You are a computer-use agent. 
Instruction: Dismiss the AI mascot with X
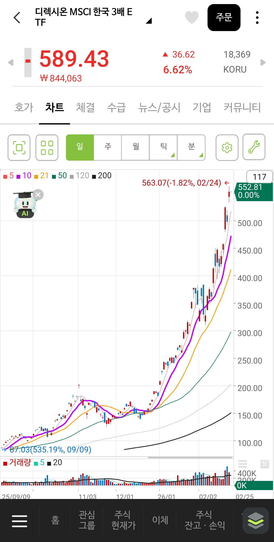(38, 195)
